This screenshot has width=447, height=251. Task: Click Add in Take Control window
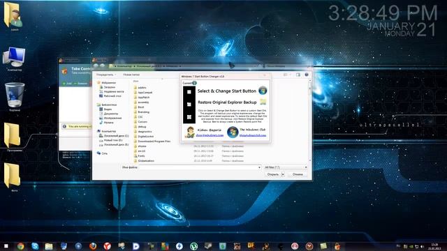coord(67,84)
